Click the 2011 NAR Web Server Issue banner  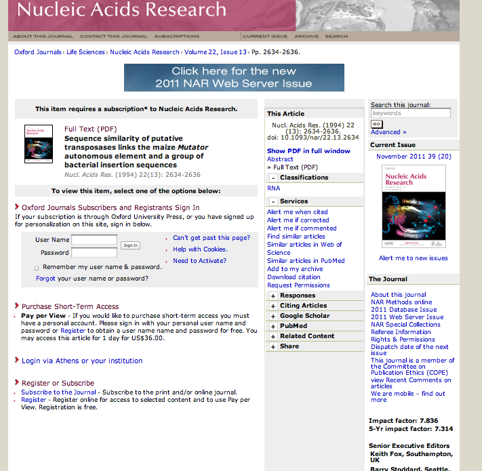[x=234, y=77]
